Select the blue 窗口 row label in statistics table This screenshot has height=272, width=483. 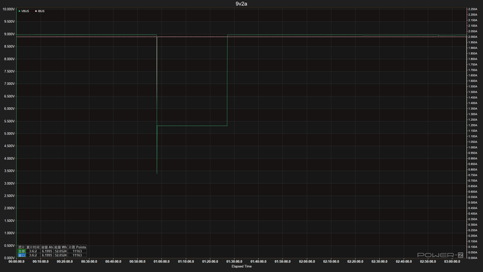21,255
